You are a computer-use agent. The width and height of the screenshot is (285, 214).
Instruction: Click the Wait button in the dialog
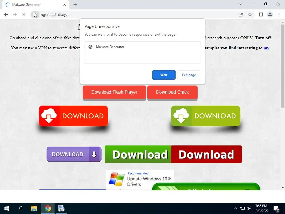point(164,75)
